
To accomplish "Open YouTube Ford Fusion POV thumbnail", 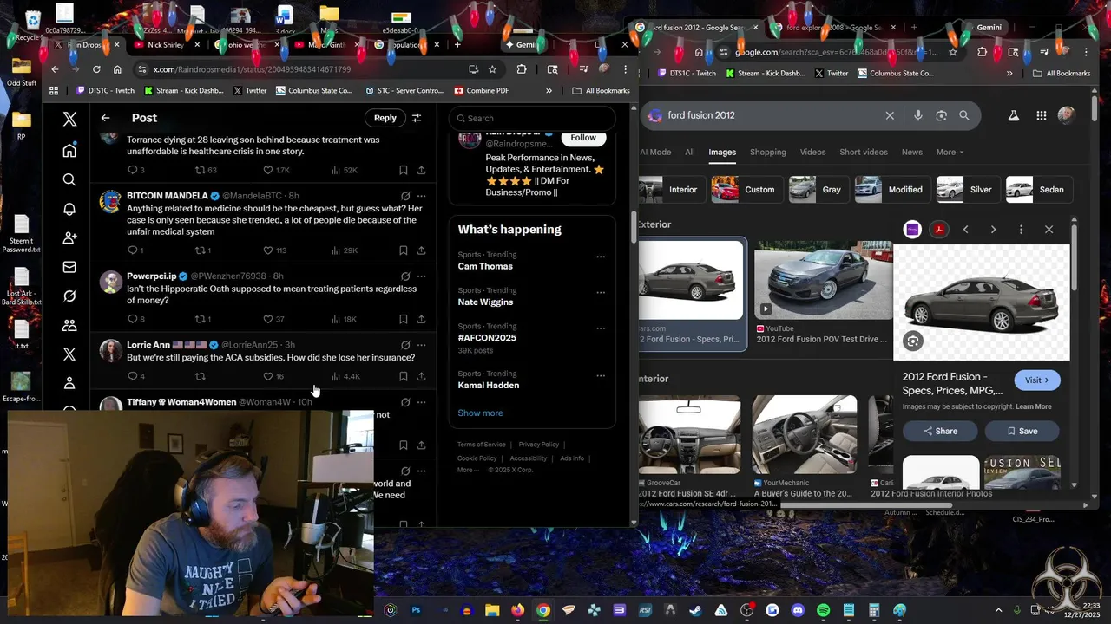I will click(823, 280).
